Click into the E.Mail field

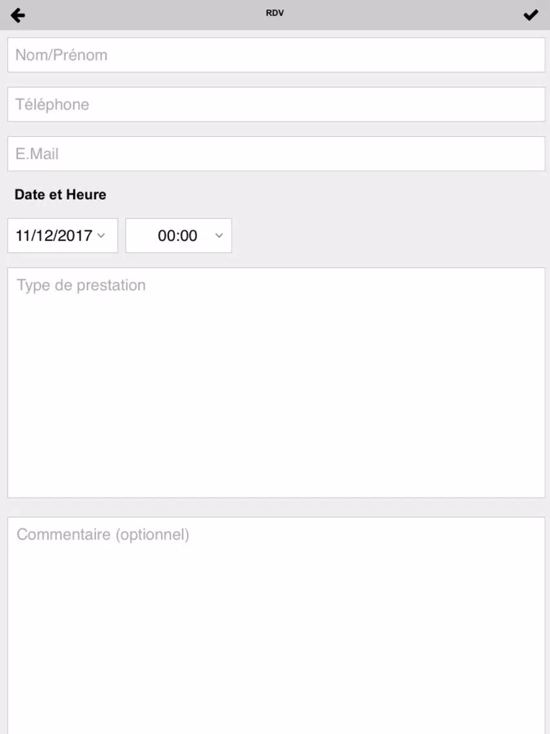(276, 154)
